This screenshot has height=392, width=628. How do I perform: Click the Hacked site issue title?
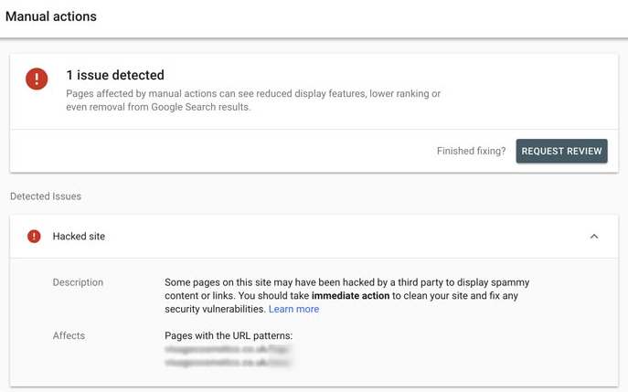tap(79, 237)
